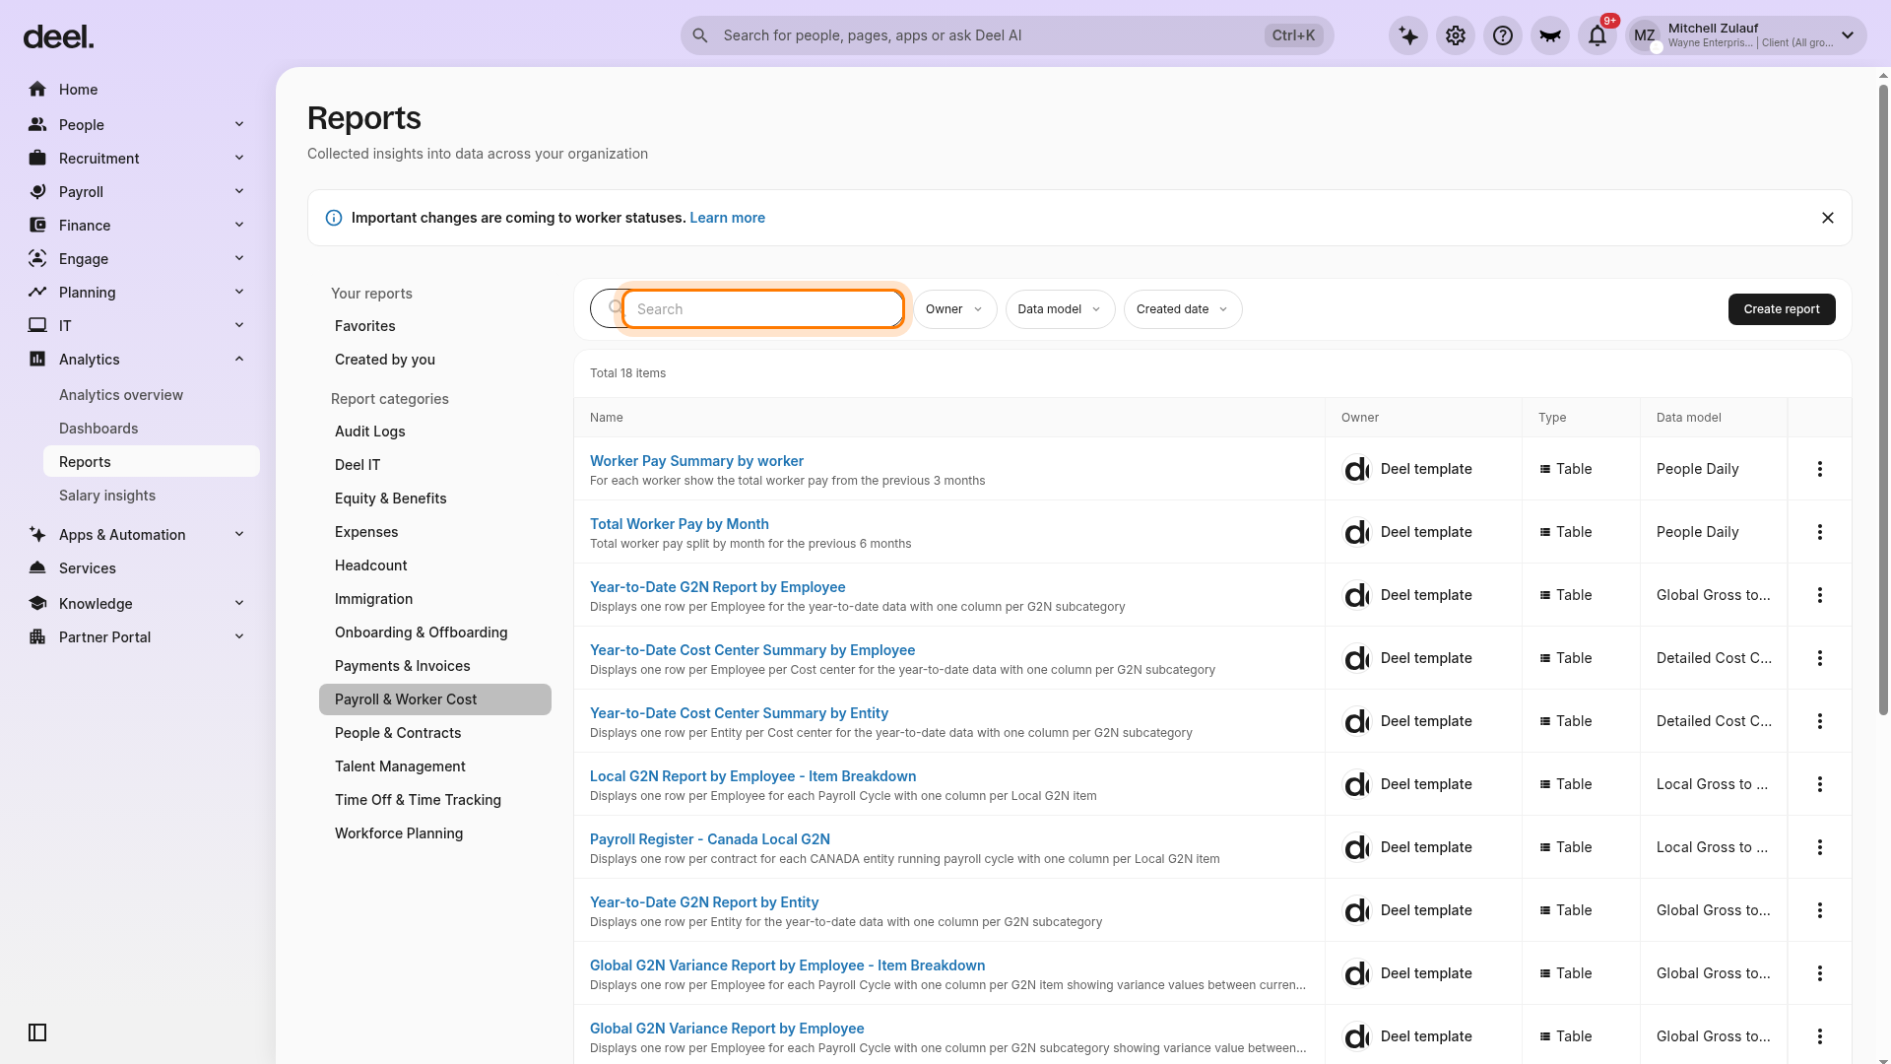Open actions menu for Worker Pay Summary by worker
Viewport: 1891px width, 1064px height.
1820,469
